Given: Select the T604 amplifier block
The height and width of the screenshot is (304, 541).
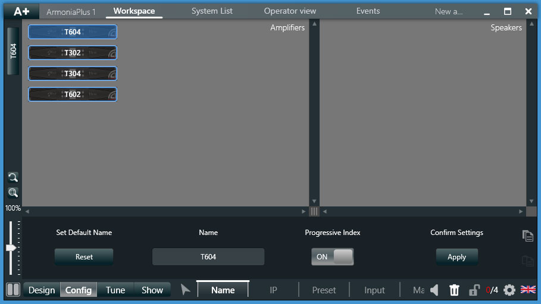Looking at the screenshot, I should click(73, 32).
